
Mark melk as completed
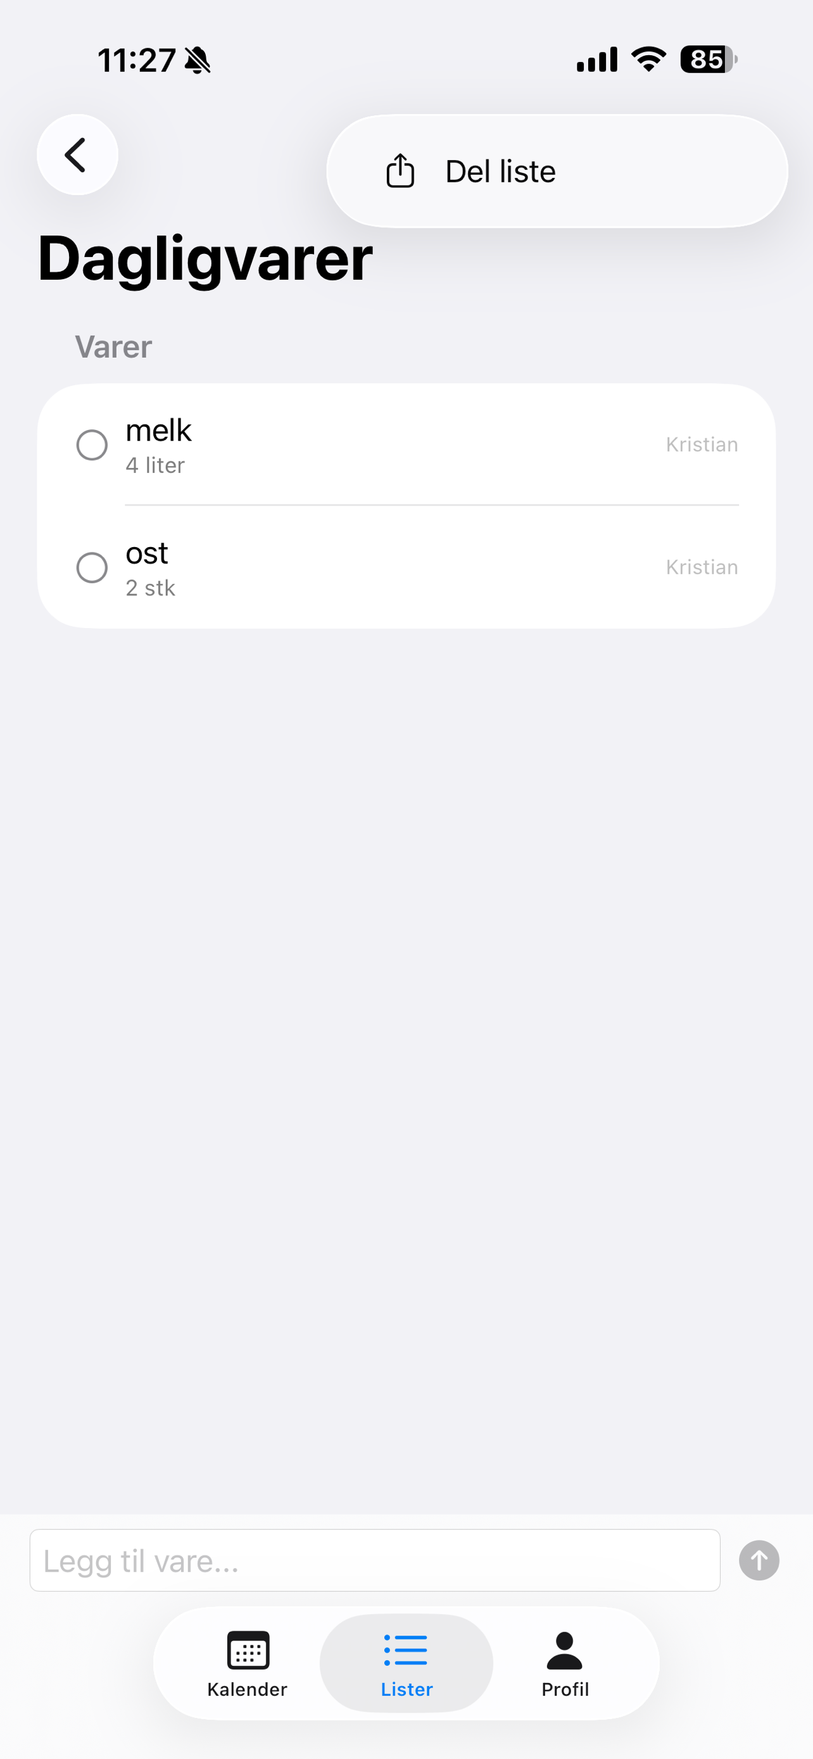[91, 445]
